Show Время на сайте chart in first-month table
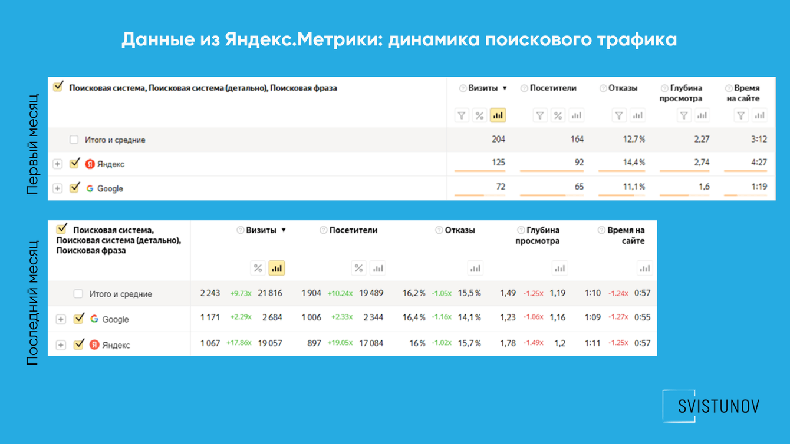Viewport: 790px width, 444px height. pyautogui.click(x=760, y=115)
